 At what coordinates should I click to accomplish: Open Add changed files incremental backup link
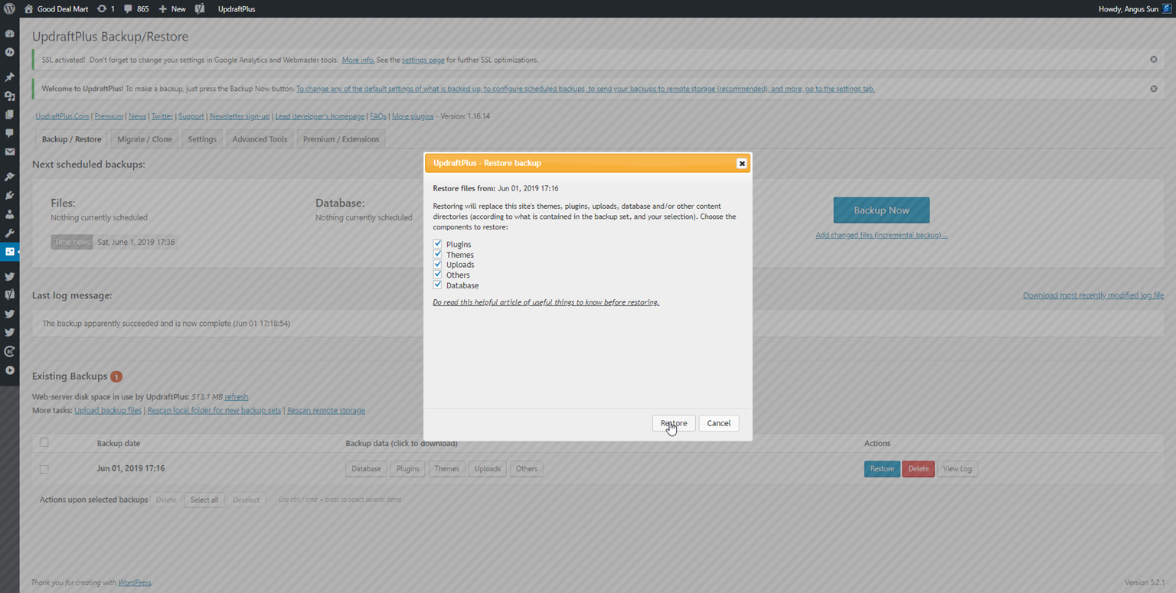tap(881, 235)
